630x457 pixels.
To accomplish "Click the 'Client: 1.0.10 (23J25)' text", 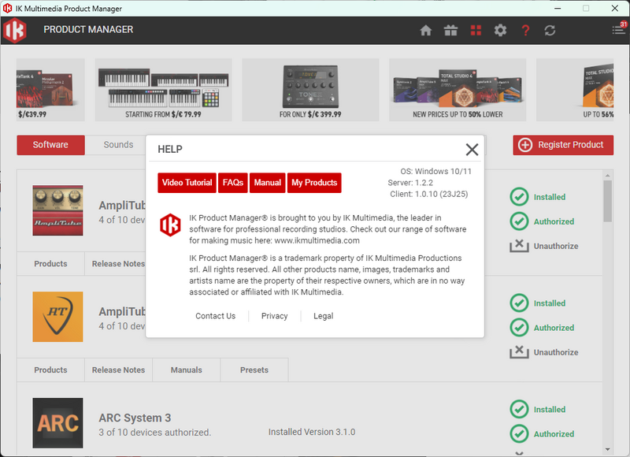I will tap(429, 194).
